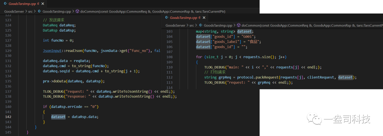This screenshot has width=383, height=136.
Task: Click the TLOG_DEBUG "main: " line 110
Action: (263, 67)
